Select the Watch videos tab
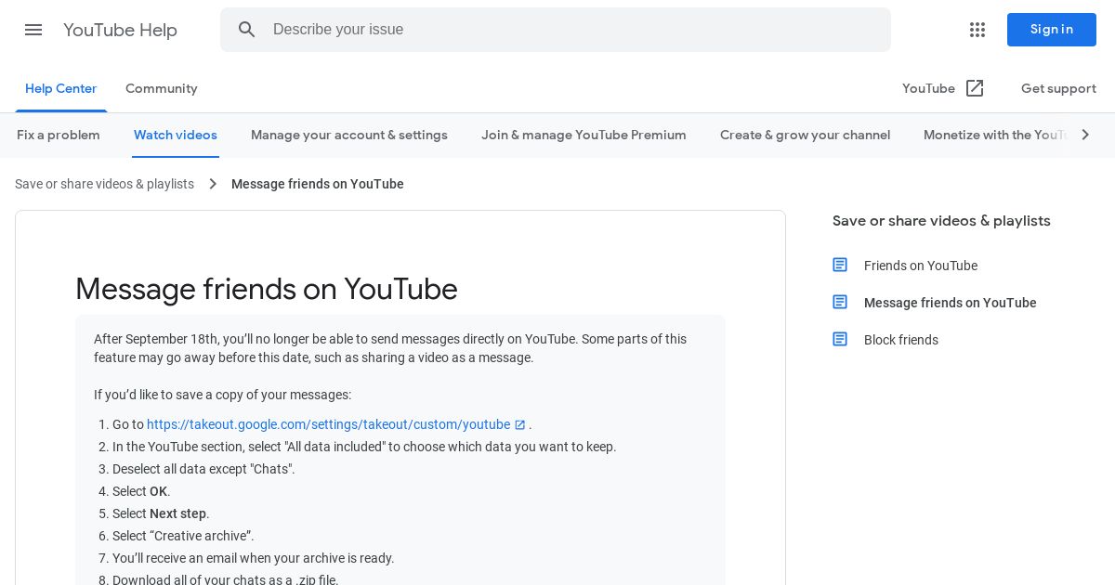 tap(176, 136)
